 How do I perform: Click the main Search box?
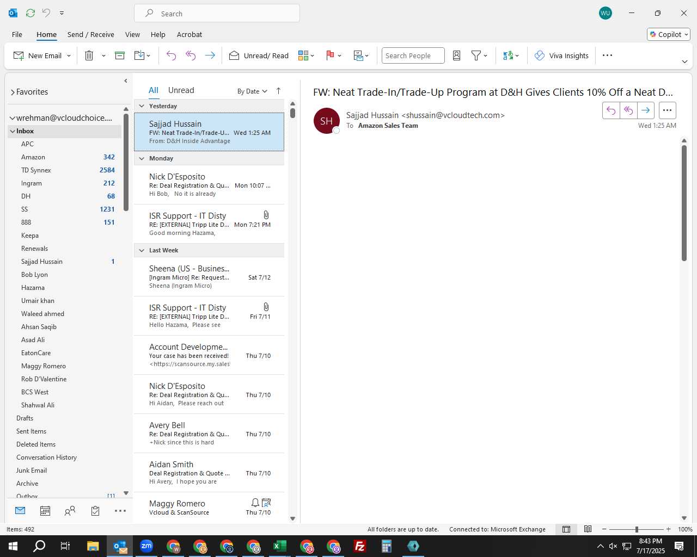217,14
